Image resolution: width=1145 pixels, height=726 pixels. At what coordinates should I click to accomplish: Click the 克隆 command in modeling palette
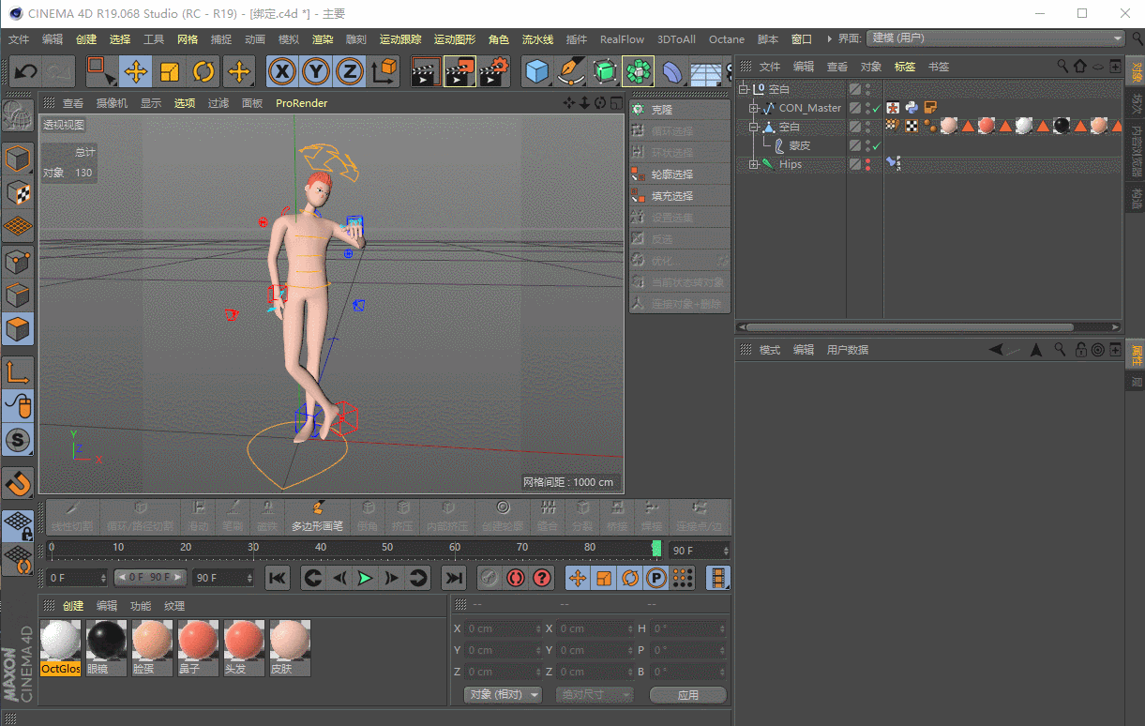click(x=681, y=110)
